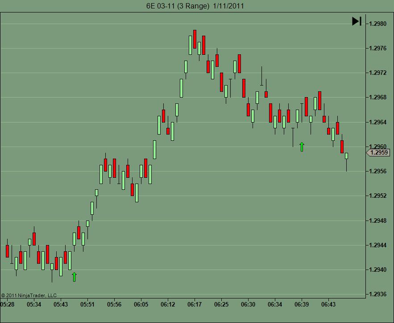Click the 05:43 time axis label
Viewport: 394px width, 323px height.
(61, 304)
